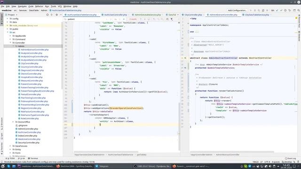
Task: Toggle the Favorites tool window side button
Action: click(x=2, y=148)
